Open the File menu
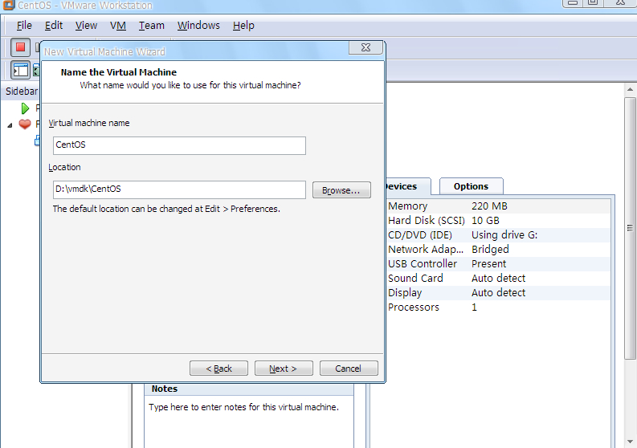 pyautogui.click(x=24, y=25)
